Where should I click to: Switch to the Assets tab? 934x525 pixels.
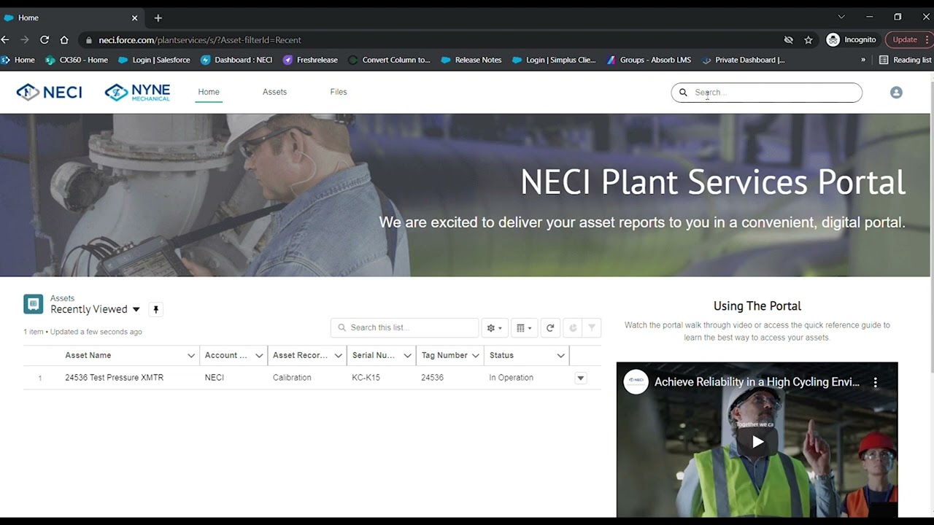click(x=274, y=92)
